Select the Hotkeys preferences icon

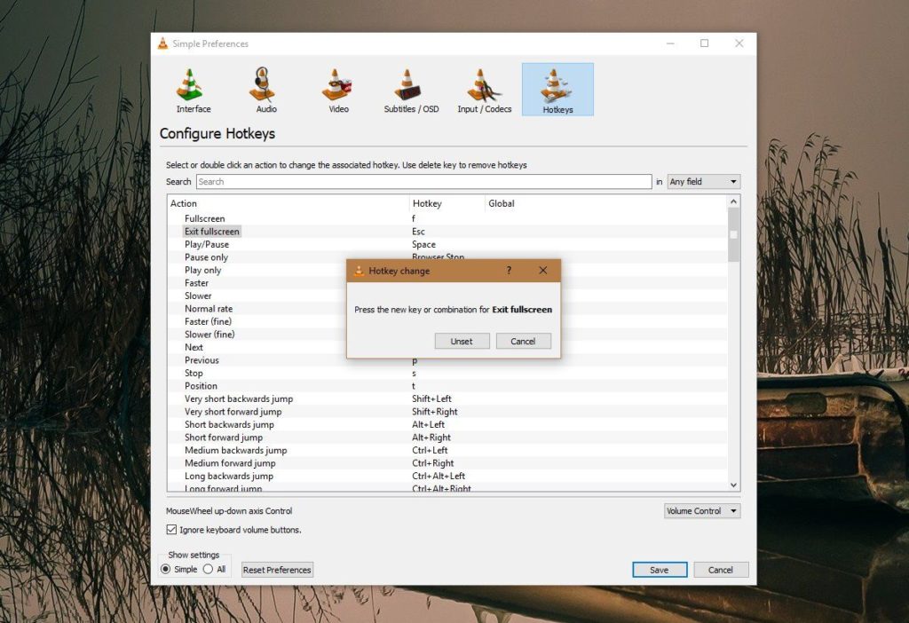click(x=557, y=87)
